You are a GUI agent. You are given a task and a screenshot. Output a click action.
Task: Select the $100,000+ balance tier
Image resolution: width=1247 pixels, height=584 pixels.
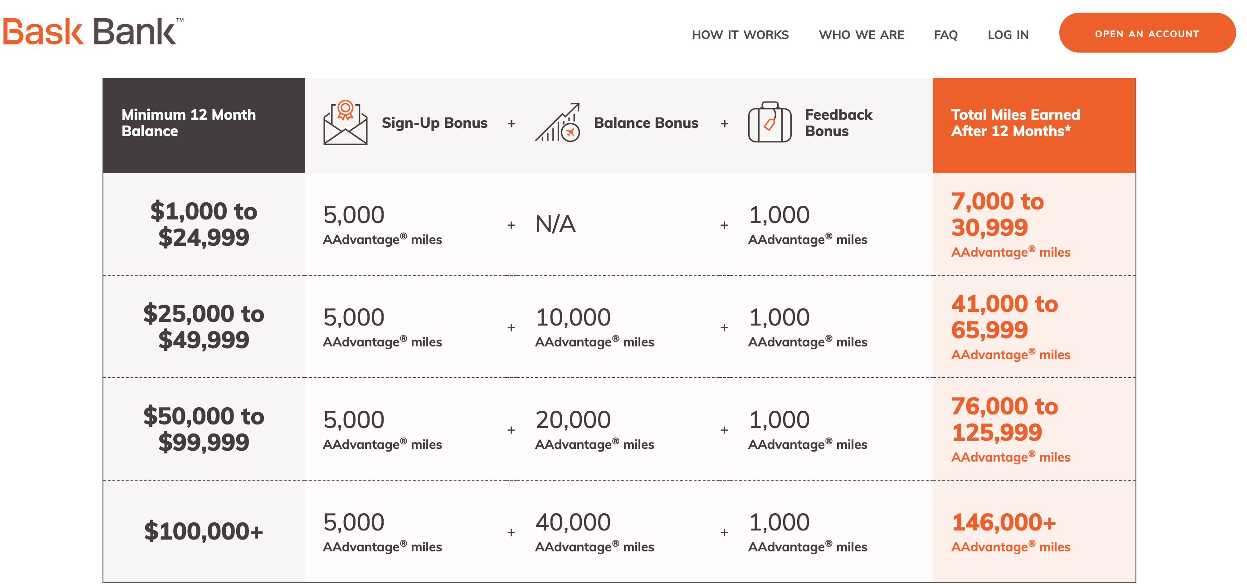pos(204,531)
